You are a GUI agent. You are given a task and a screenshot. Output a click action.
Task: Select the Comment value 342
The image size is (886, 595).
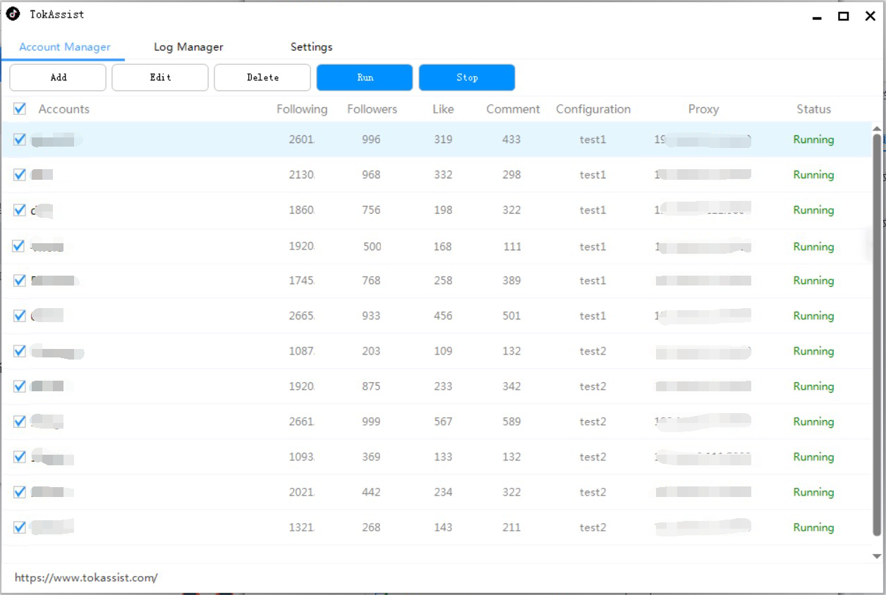pyautogui.click(x=511, y=386)
